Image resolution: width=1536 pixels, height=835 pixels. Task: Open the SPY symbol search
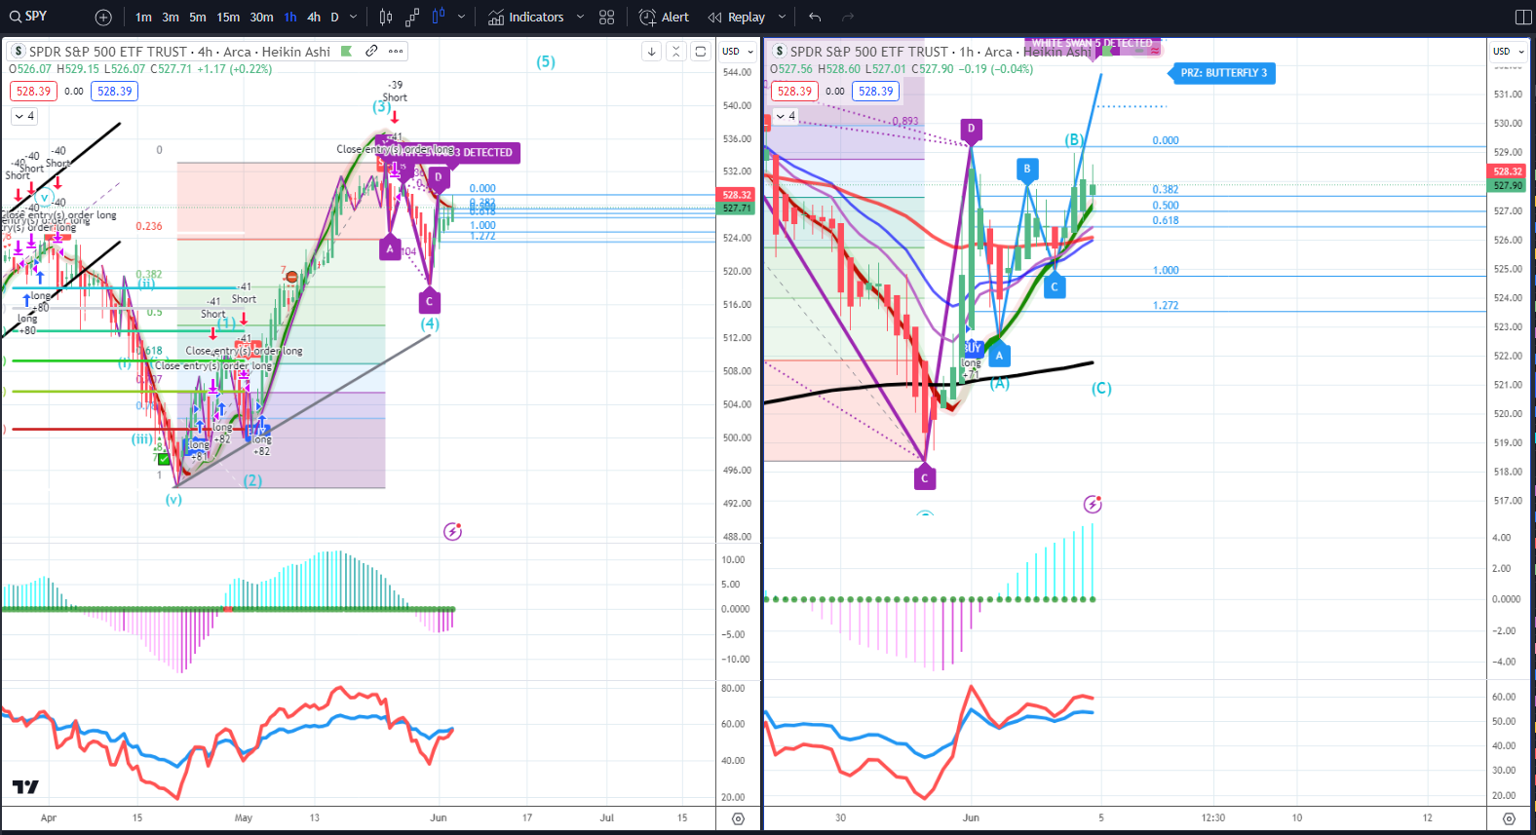[x=29, y=17]
